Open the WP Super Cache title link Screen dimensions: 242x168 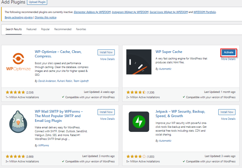(169, 52)
